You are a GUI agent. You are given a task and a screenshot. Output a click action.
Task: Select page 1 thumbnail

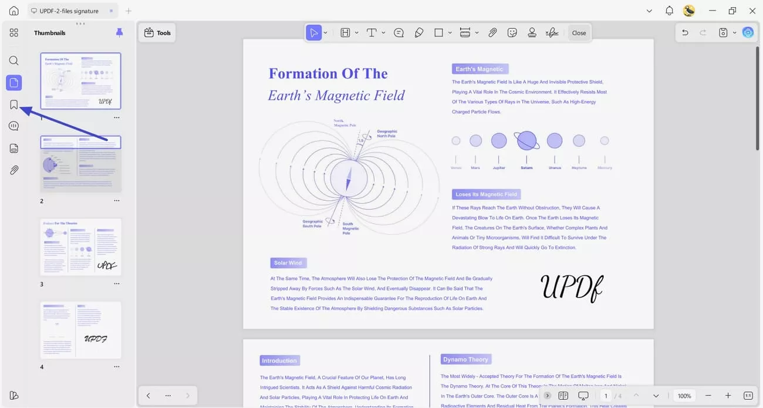tap(80, 81)
